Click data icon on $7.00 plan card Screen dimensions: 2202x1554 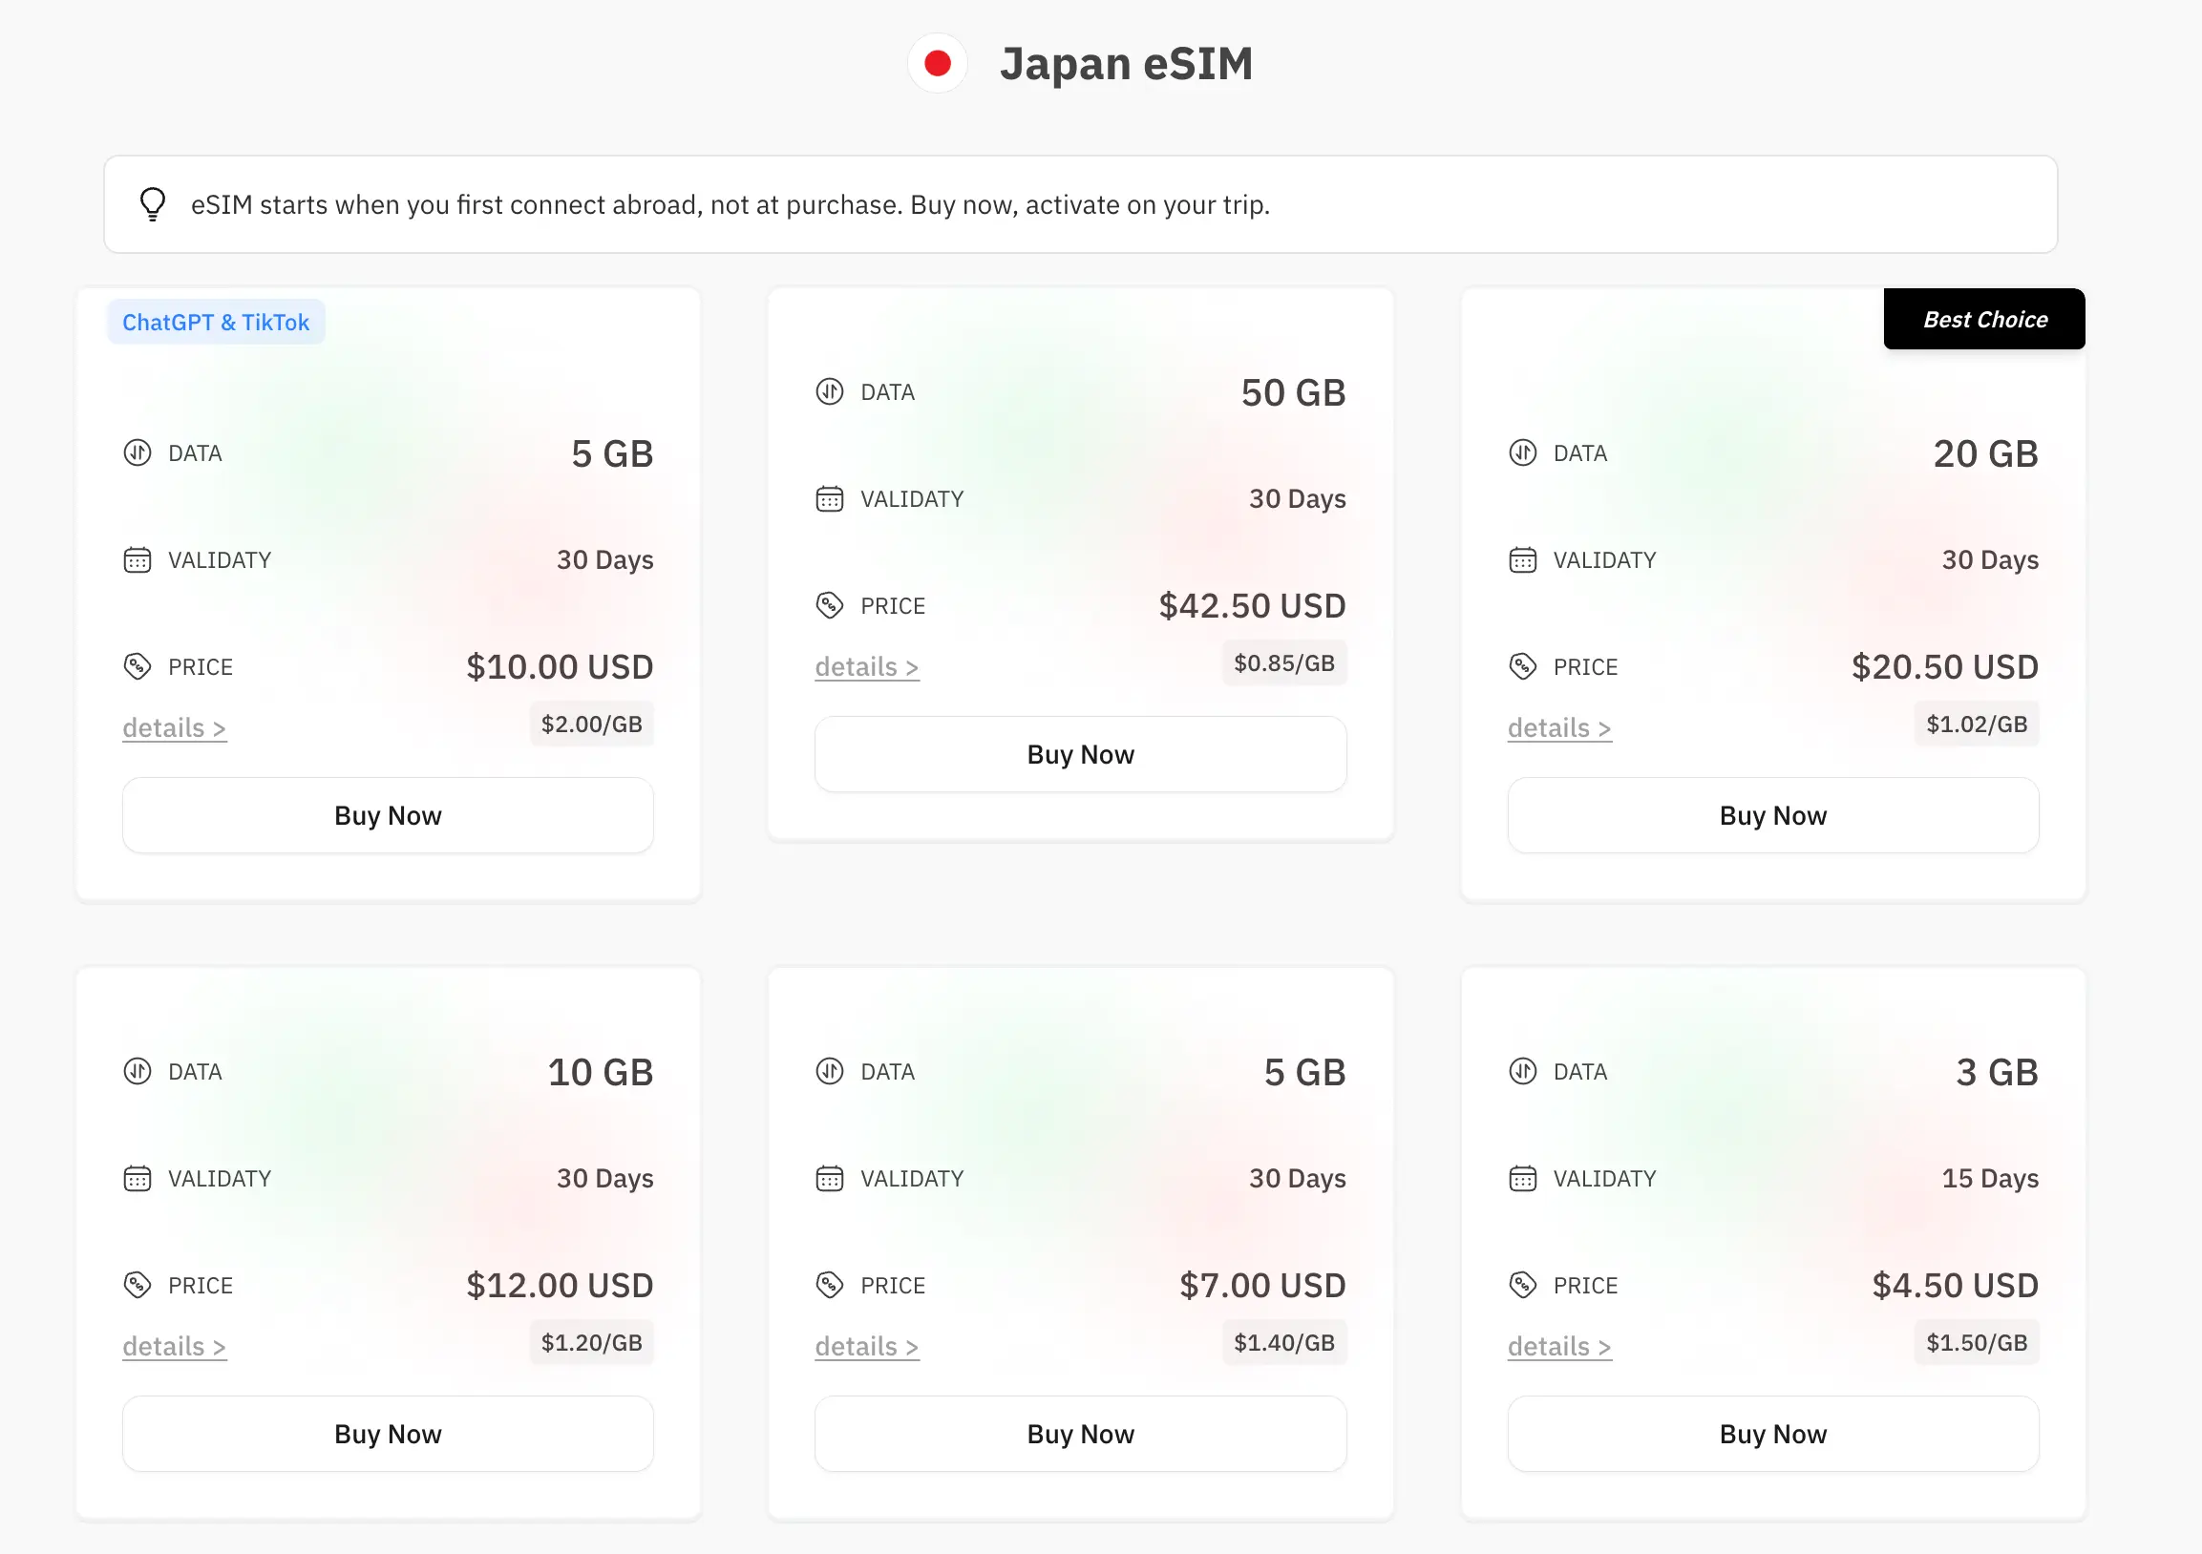tap(830, 1071)
